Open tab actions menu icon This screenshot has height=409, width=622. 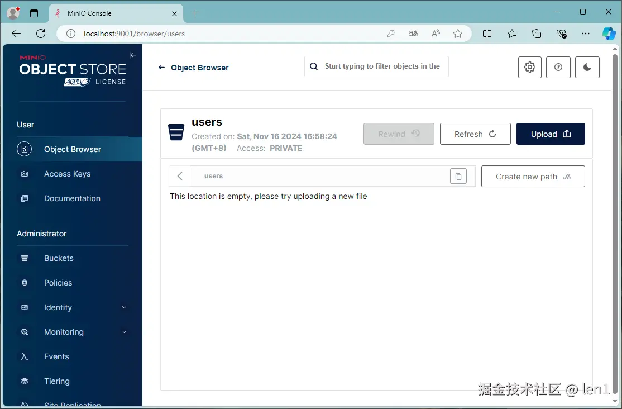pyautogui.click(x=34, y=13)
